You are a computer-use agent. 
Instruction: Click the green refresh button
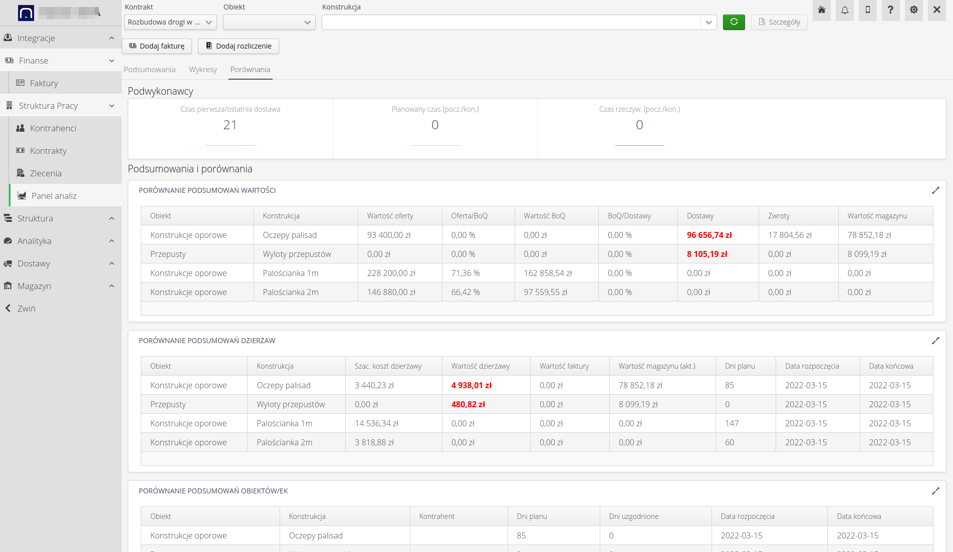[734, 22]
